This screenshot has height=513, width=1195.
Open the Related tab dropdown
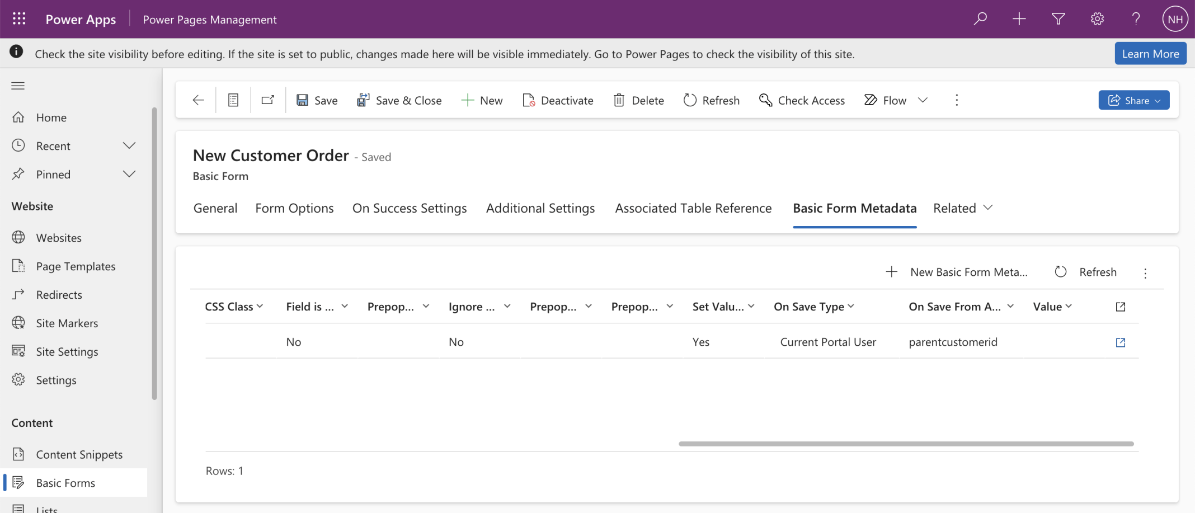click(x=963, y=208)
